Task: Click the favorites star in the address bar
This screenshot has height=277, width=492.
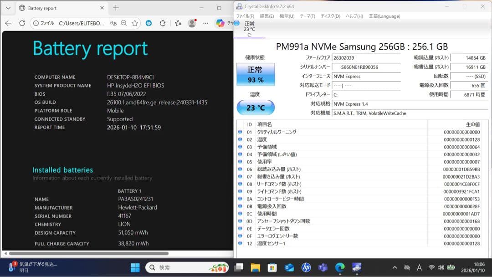Action: pyautogui.click(x=134, y=23)
